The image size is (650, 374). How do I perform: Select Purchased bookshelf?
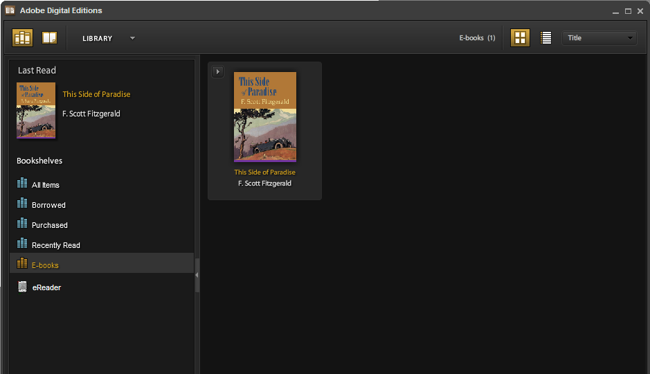point(102,224)
